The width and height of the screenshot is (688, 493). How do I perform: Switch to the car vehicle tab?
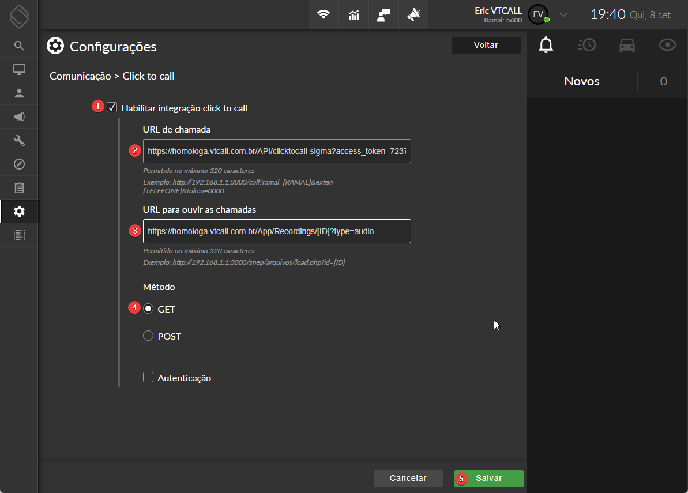627,45
